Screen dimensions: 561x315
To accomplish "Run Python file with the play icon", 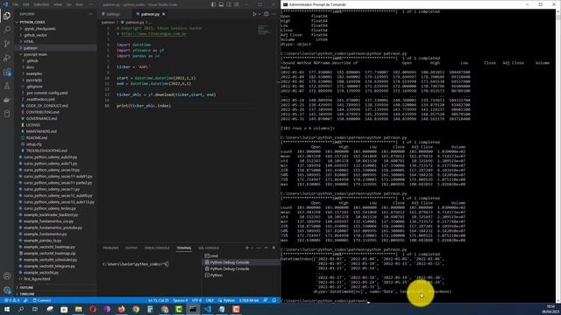I will click(254, 14).
